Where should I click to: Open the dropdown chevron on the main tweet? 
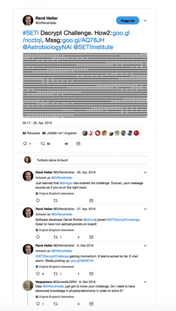[x=145, y=21]
